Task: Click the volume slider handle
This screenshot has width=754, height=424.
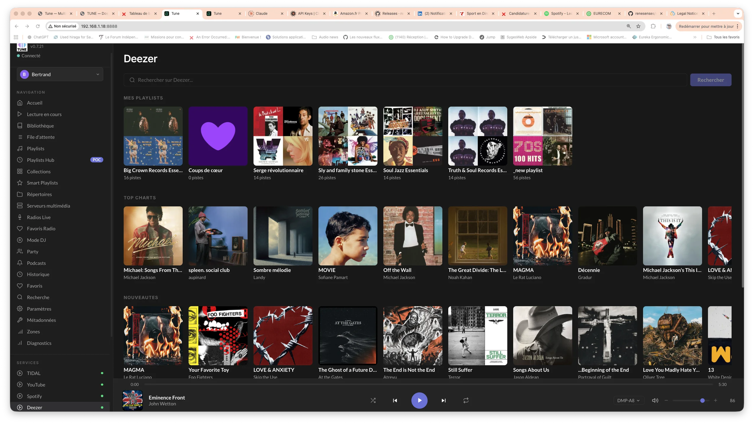Action: 702,400
